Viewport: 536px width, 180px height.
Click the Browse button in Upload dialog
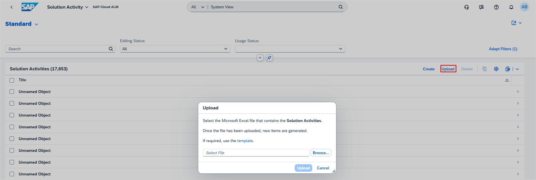coord(321,153)
